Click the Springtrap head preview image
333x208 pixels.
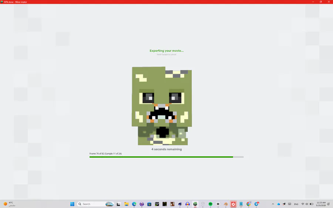point(162,106)
